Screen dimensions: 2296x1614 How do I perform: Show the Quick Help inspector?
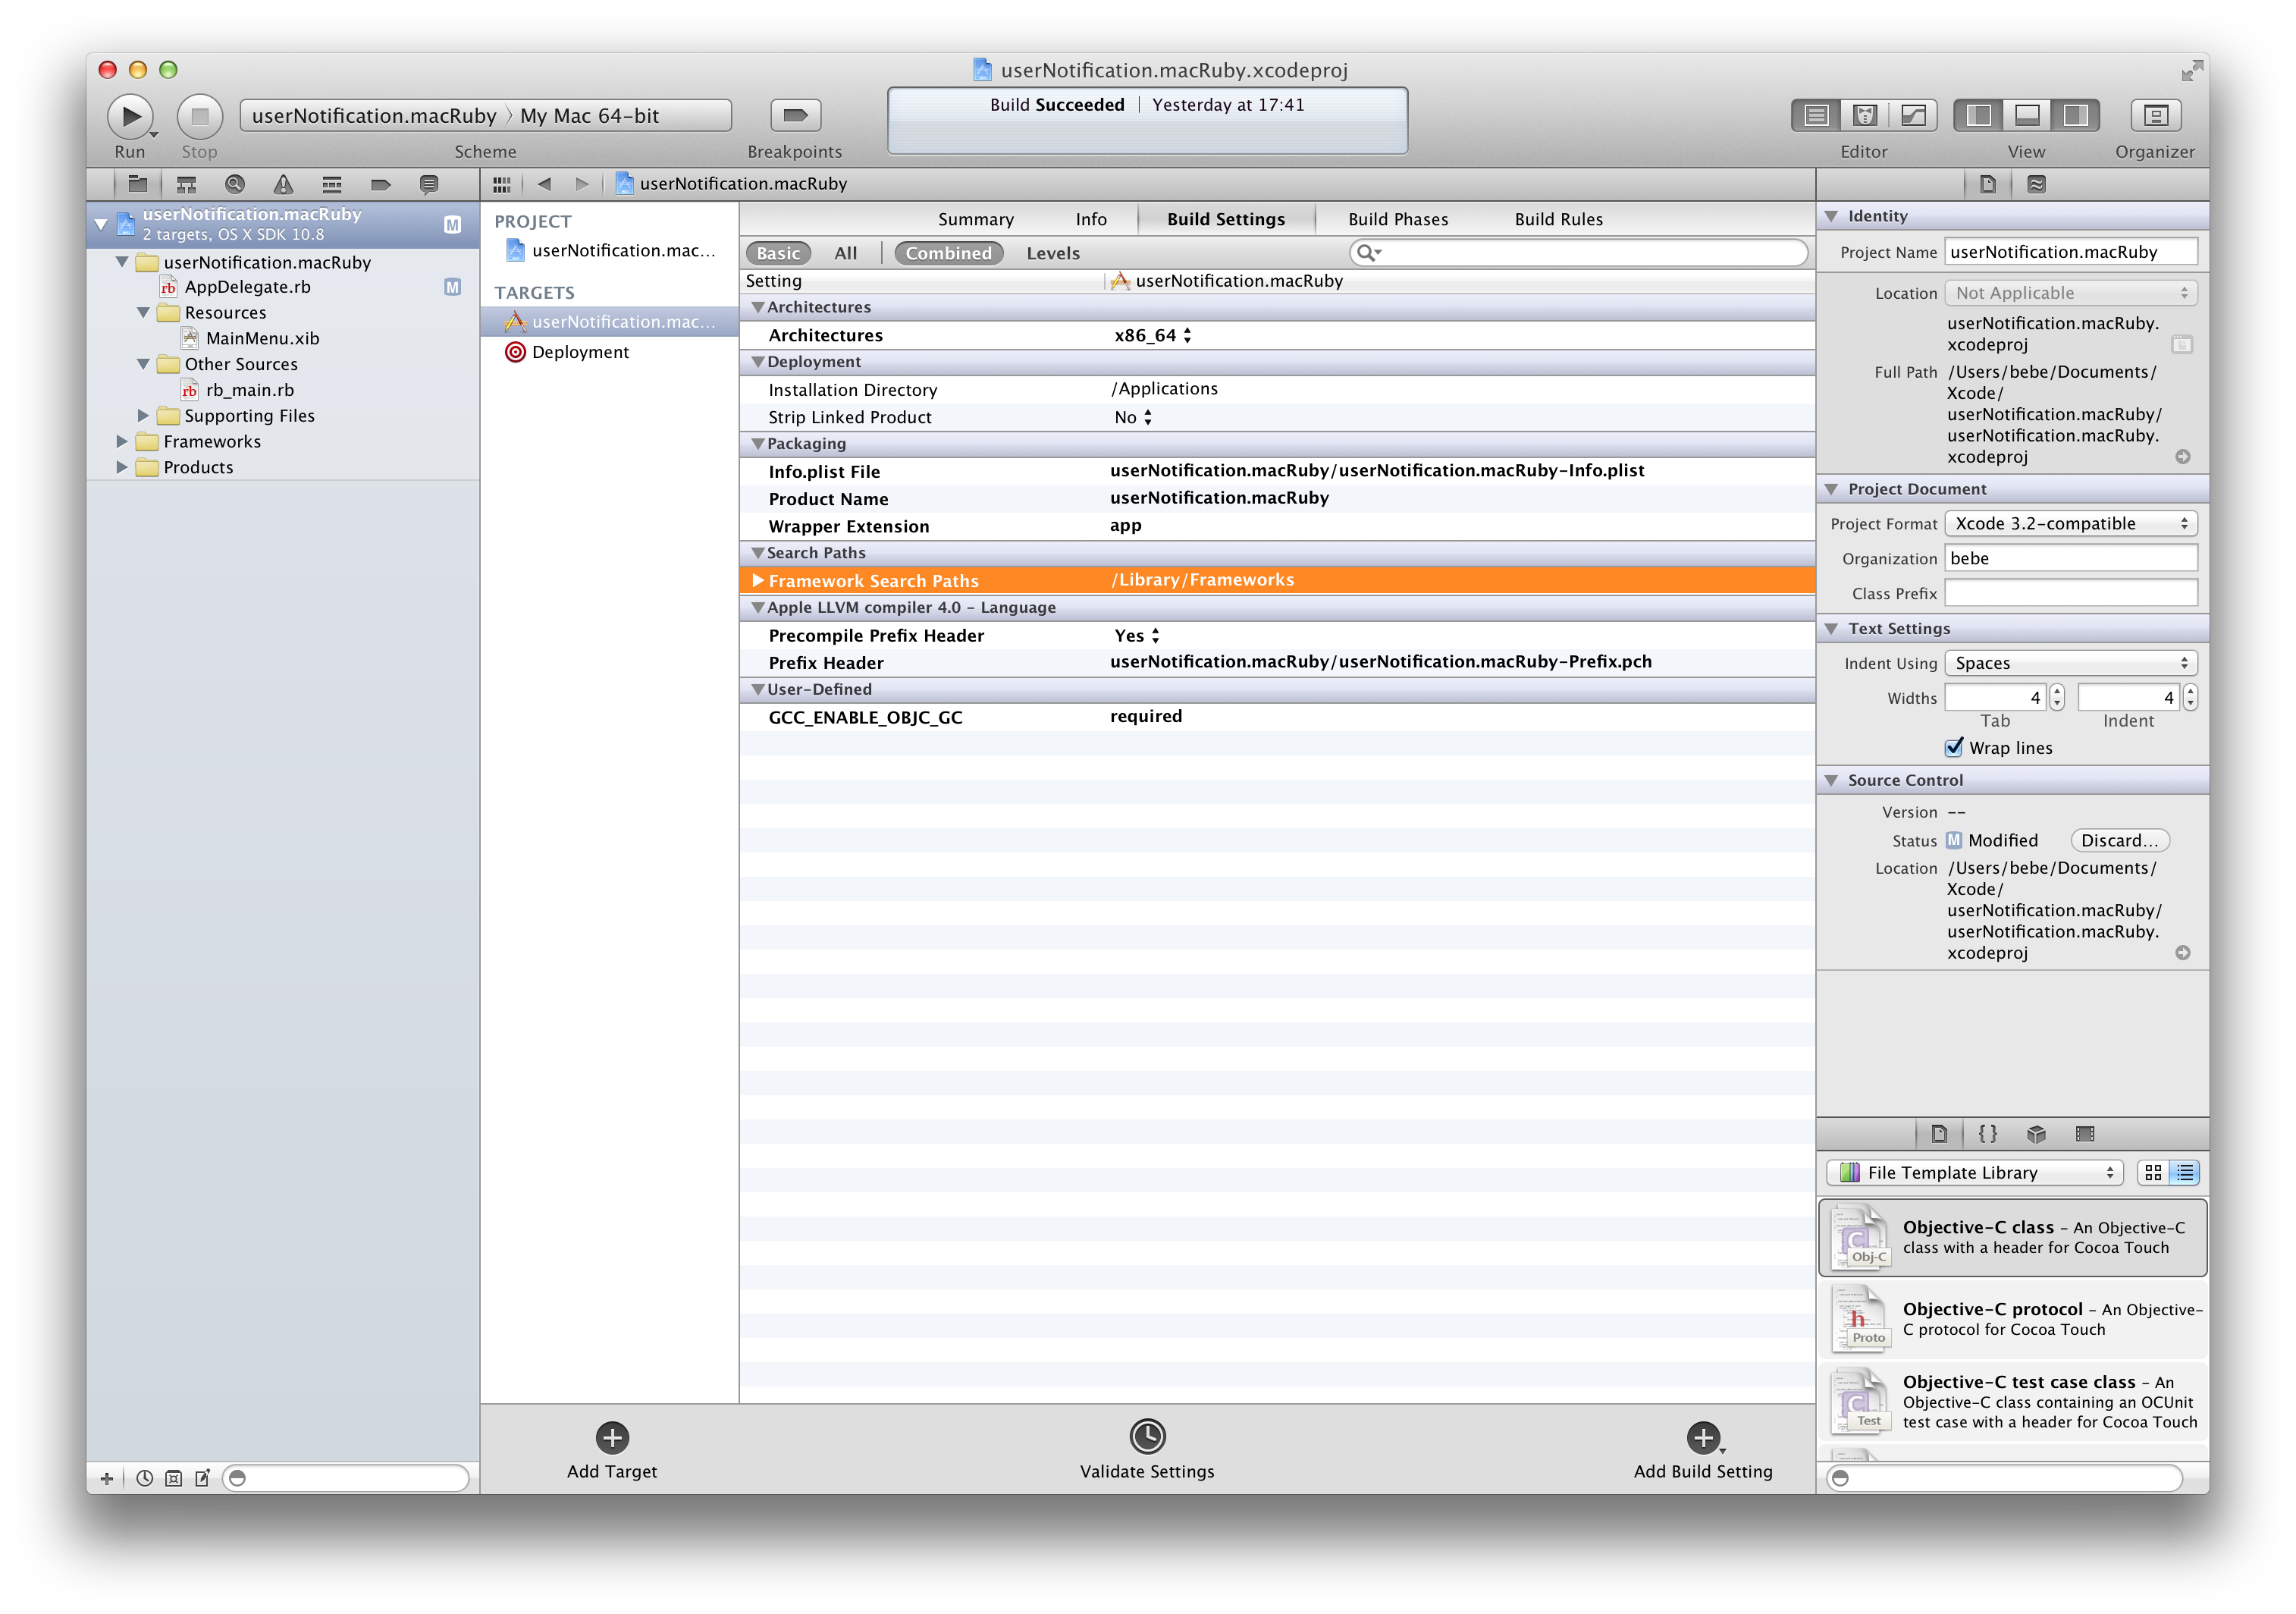pyautogui.click(x=2036, y=184)
